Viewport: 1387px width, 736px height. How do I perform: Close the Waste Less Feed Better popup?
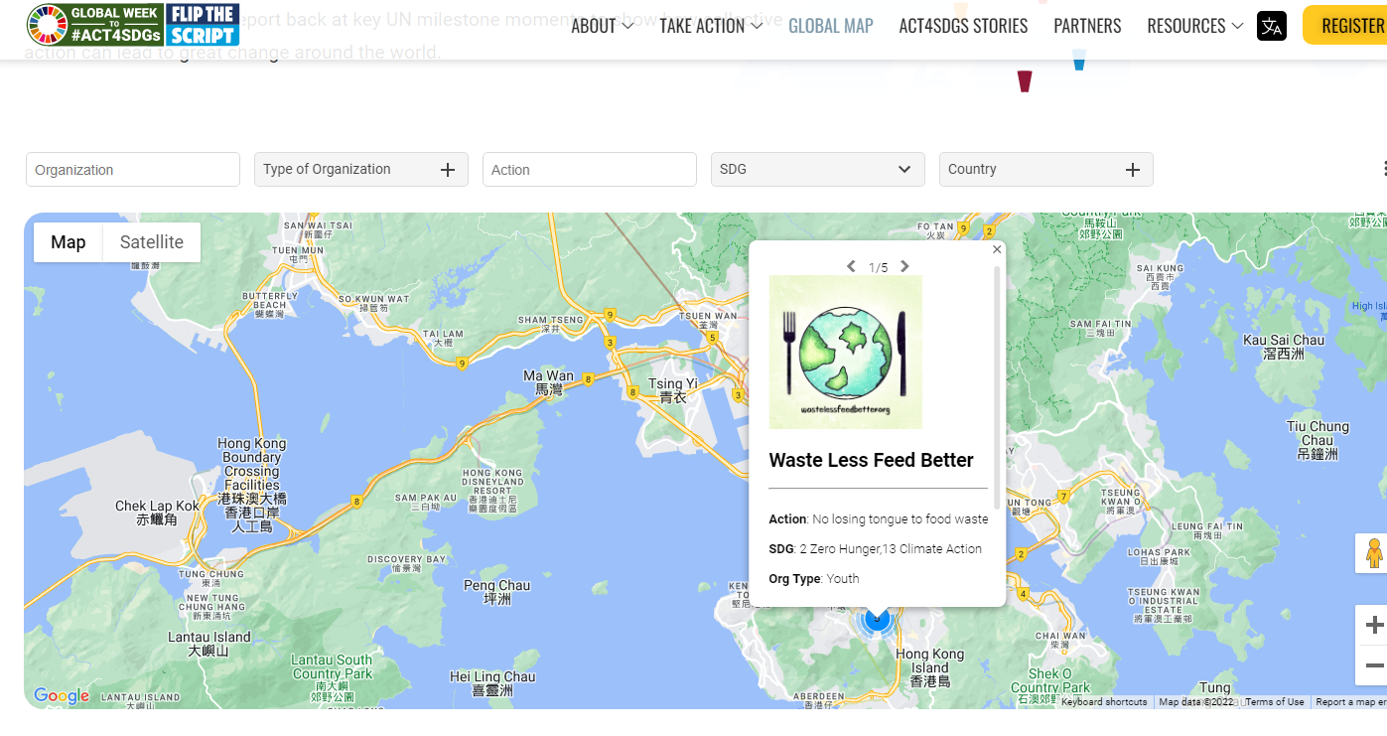click(x=997, y=249)
